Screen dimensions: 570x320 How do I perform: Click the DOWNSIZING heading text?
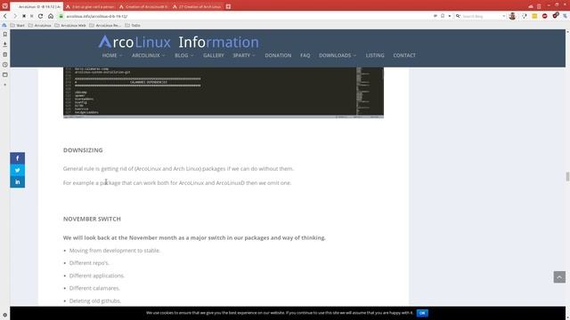coord(83,150)
